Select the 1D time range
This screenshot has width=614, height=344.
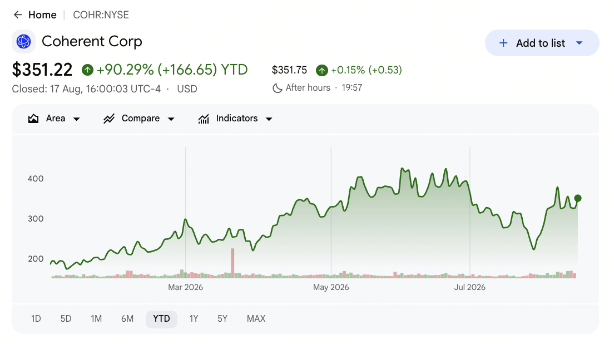click(36, 319)
